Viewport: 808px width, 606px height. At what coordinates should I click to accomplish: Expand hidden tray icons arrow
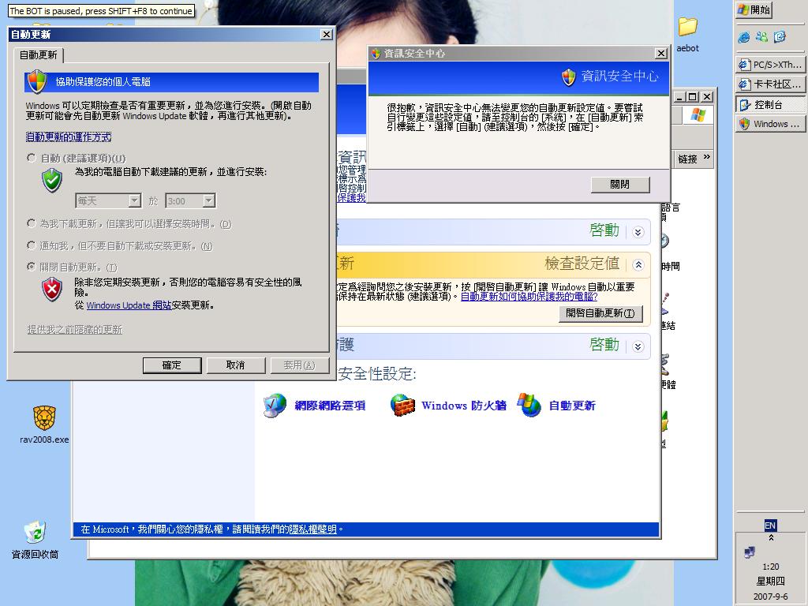[x=771, y=537]
